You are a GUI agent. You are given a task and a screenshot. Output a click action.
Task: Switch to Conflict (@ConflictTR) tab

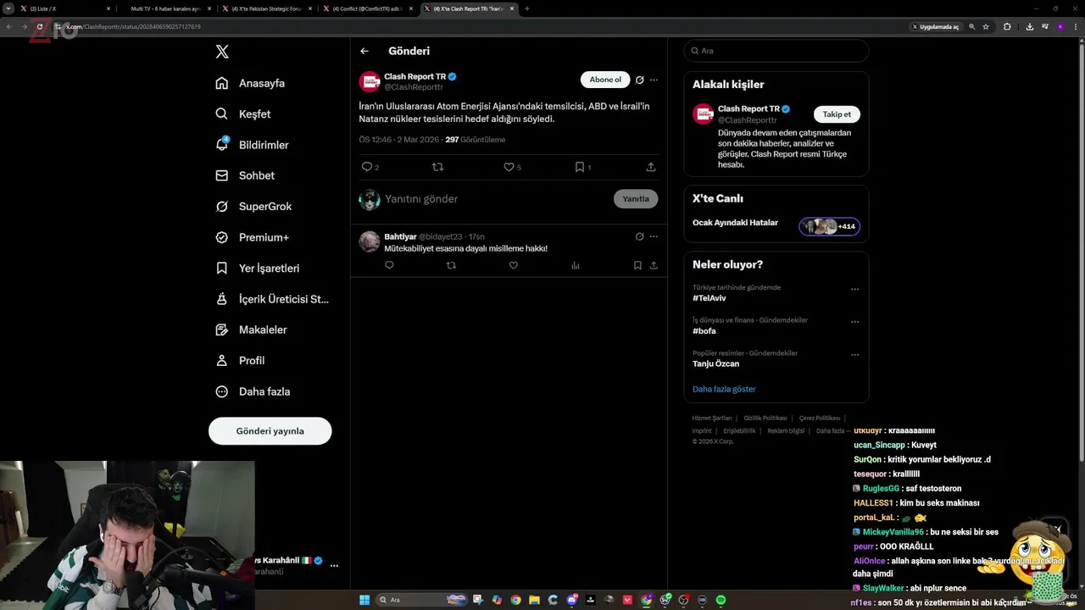pos(368,8)
